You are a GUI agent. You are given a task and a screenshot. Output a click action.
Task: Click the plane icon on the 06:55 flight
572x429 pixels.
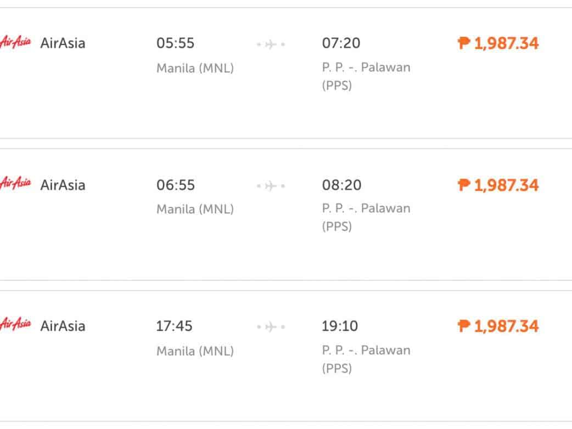(271, 186)
